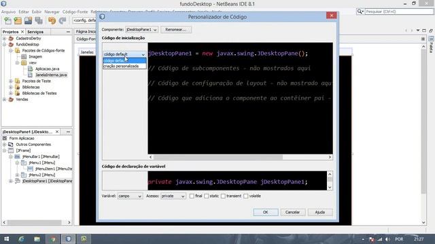Image resolution: width=435 pixels, height=244 pixels.
Task: Switch to the Projetos tab
Action: pyautogui.click(x=11, y=32)
